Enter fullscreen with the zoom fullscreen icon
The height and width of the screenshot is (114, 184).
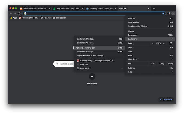pos(171,43)
